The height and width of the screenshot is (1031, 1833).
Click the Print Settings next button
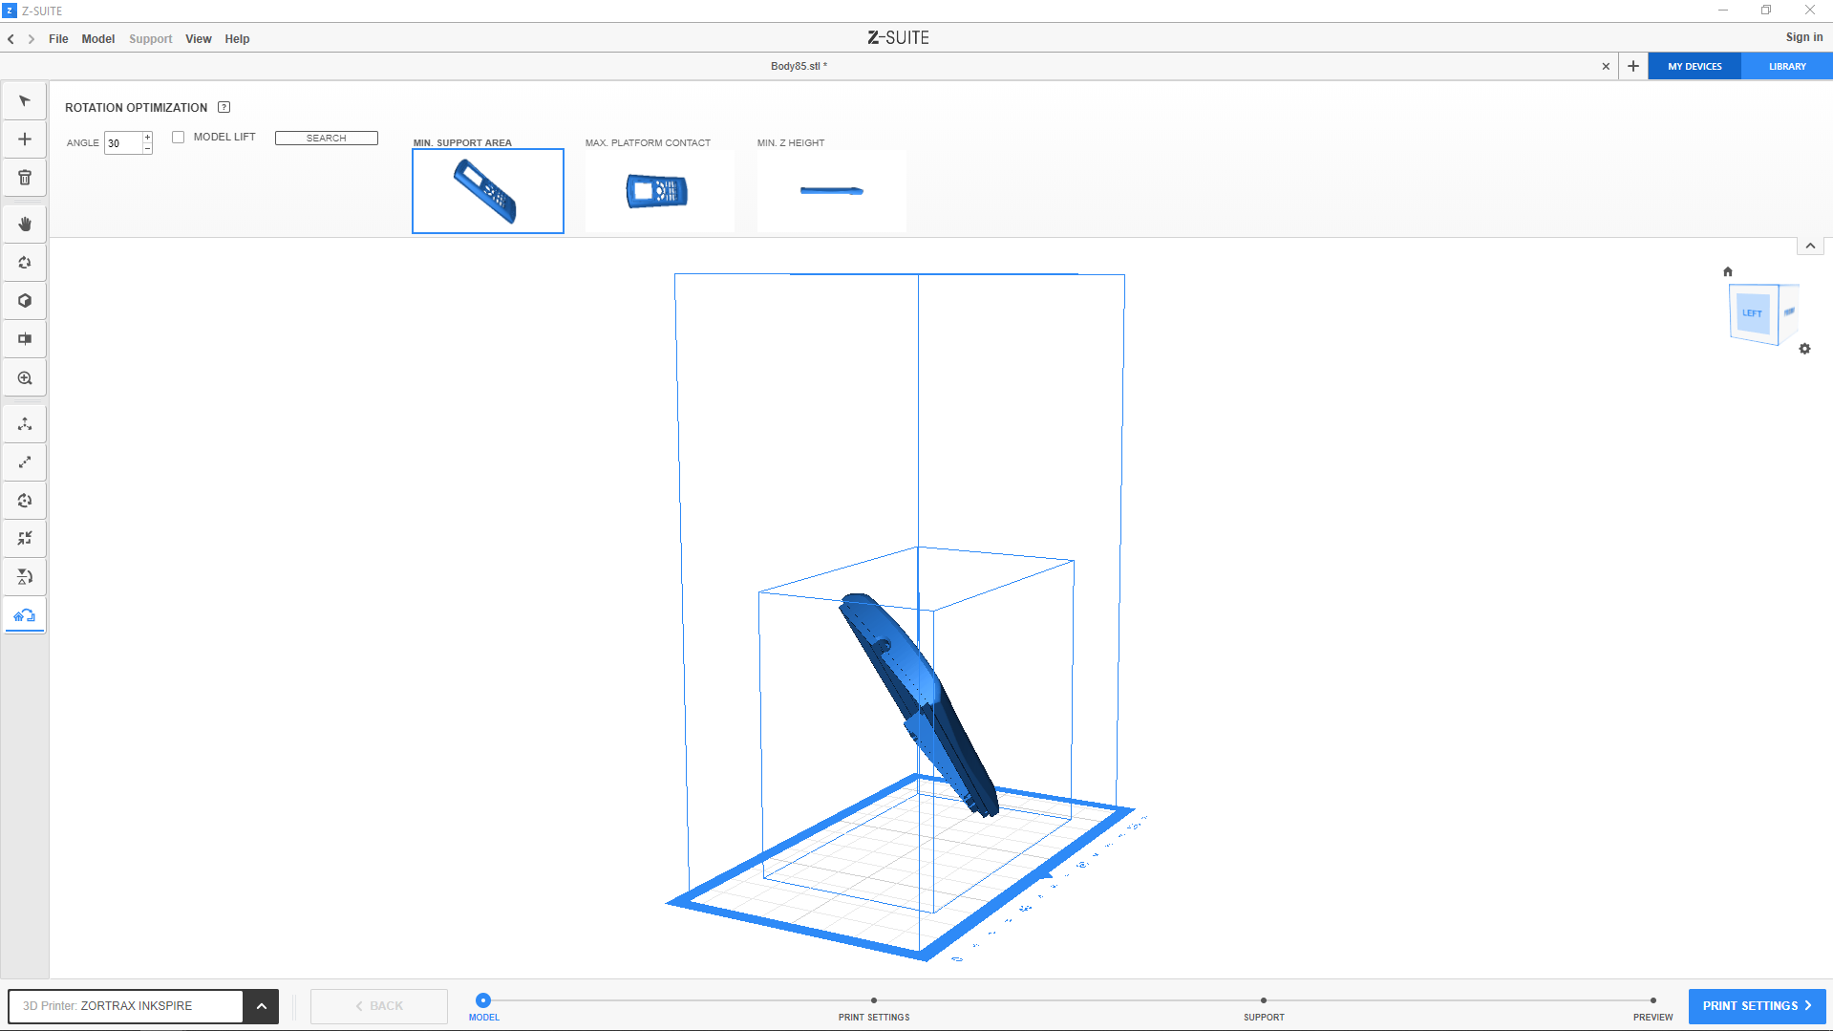[x=1756, y=1006]
